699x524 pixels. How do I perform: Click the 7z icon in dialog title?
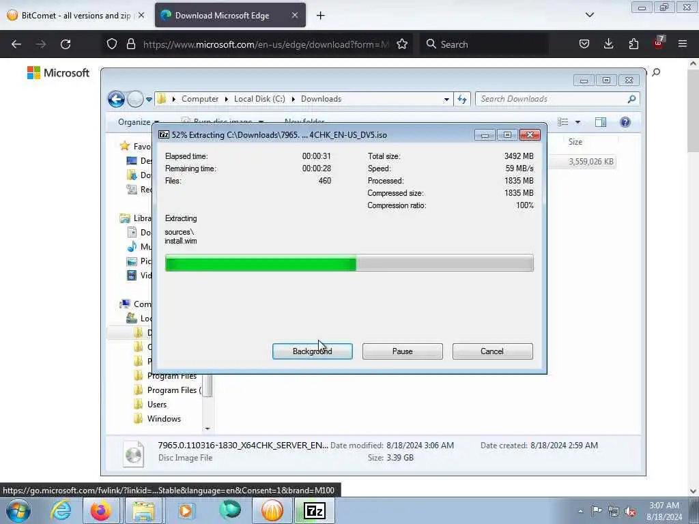click(x=164, y=134)
